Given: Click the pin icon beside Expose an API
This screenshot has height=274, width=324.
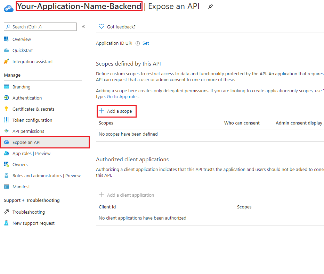Looking at the screenshot, I should pos(210,6).
